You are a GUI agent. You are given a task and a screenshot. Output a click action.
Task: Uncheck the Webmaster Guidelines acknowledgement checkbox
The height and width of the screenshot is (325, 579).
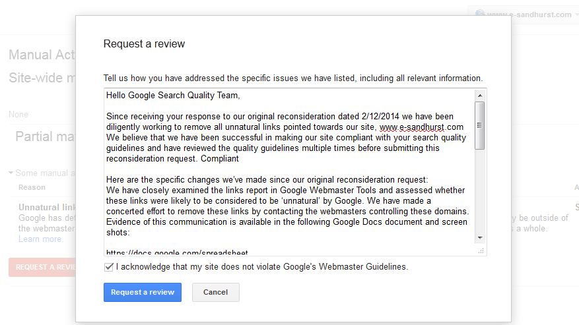[108, 267]
